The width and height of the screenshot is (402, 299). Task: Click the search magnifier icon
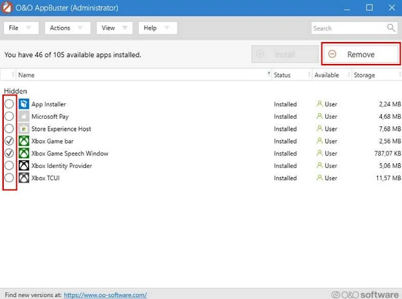tap(391, 28)
